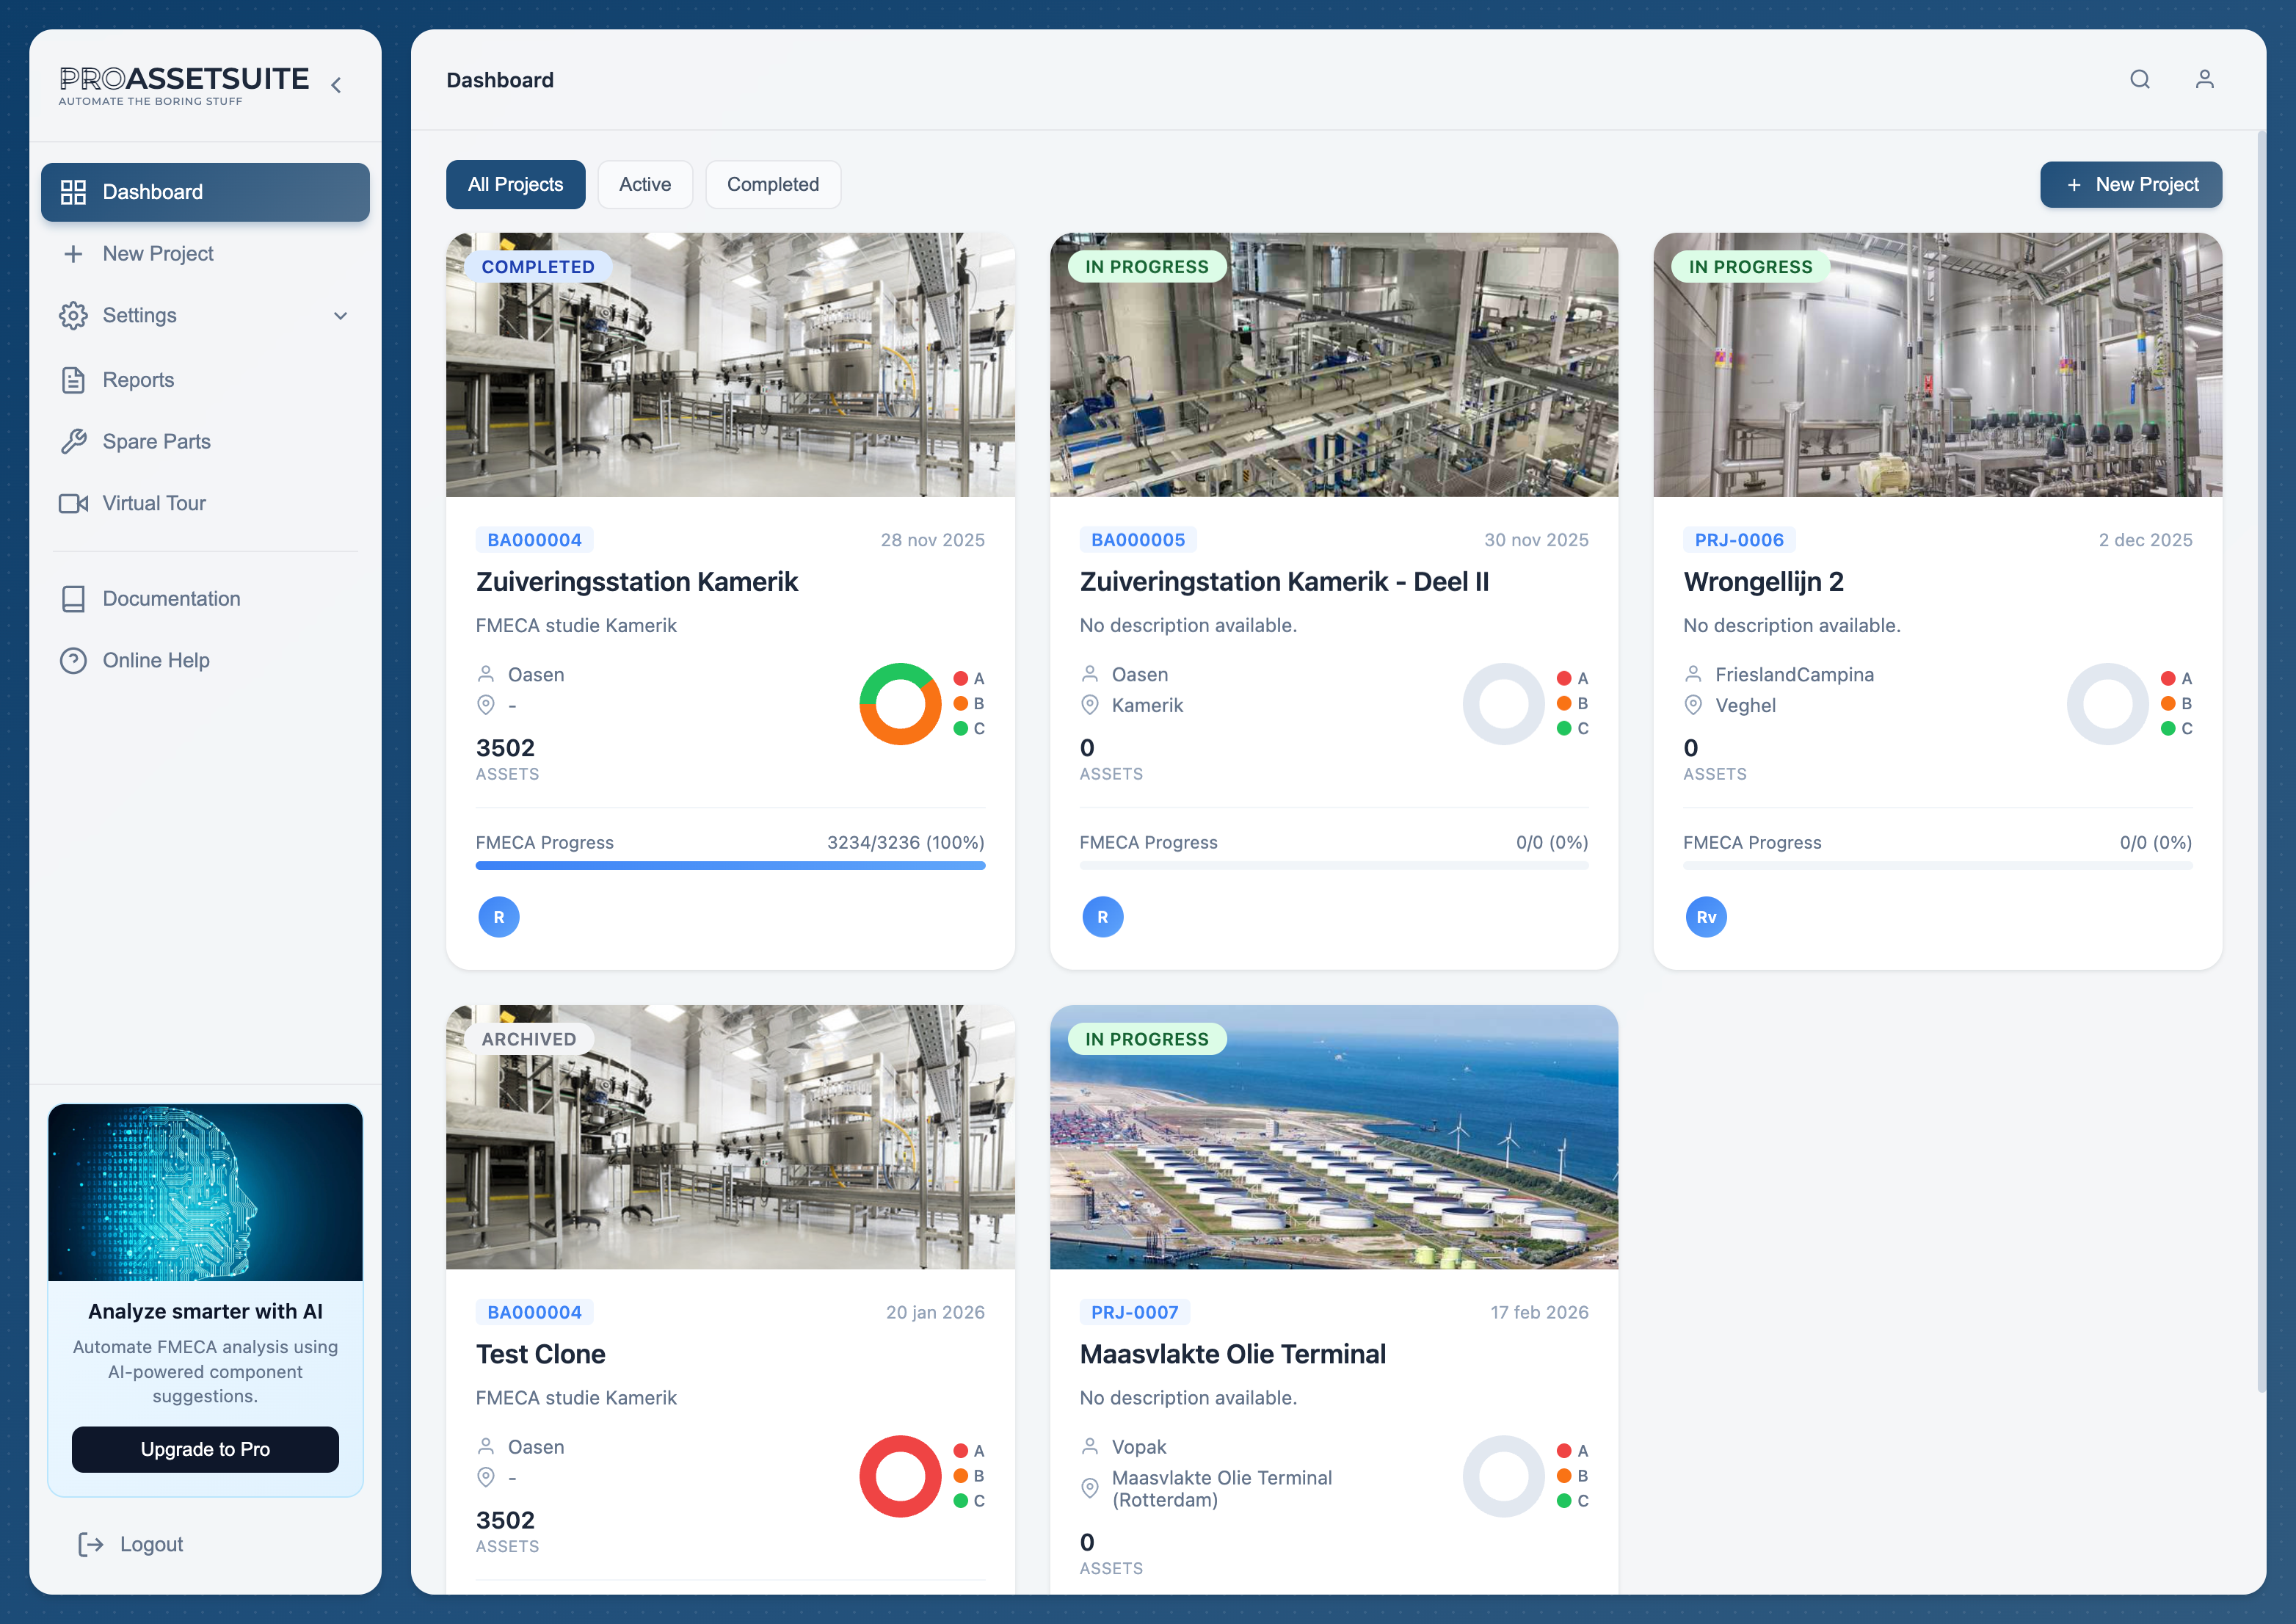Switch to the Active projects filter
This screenshot has height=1624, width=2296.
coord(645,184)
